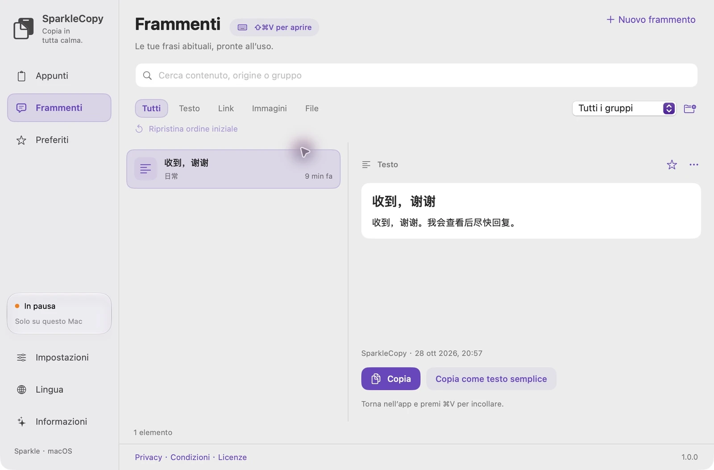Select Frammenti in the sidebar
Viewport: 714px width, 470px height.
59,108
